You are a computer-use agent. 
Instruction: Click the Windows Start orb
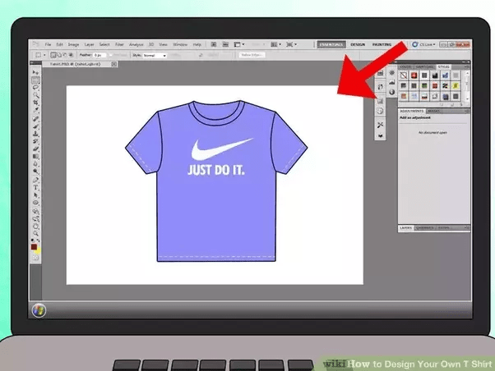pyautogui.click(x=39, y=310)
